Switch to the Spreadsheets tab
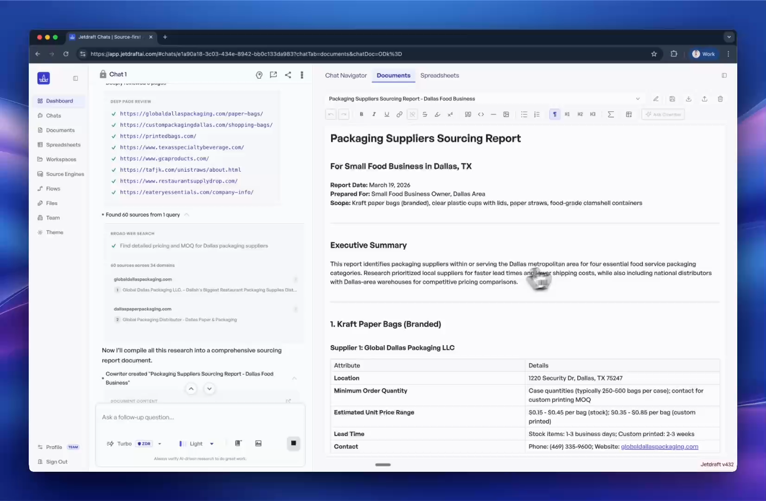 point(439,75)
